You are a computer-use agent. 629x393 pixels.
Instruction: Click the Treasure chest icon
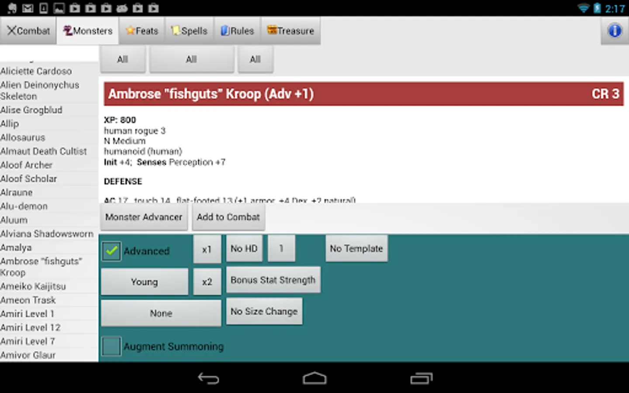(x=271, y=31)
